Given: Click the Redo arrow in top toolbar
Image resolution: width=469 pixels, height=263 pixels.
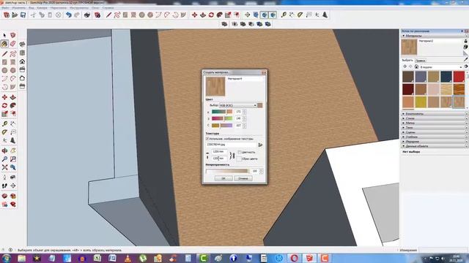Looking at the screenshot, I should click(77, 15).
